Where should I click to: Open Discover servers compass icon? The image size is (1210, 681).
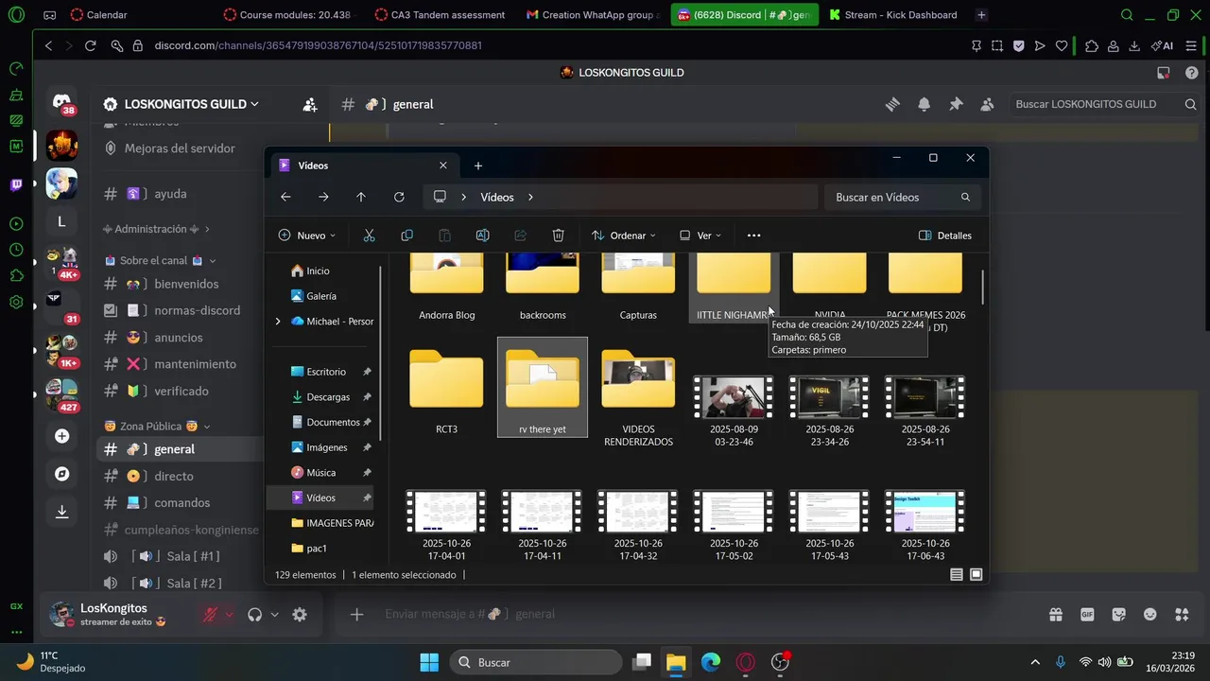pyautogui.click(x=61, y=474)
